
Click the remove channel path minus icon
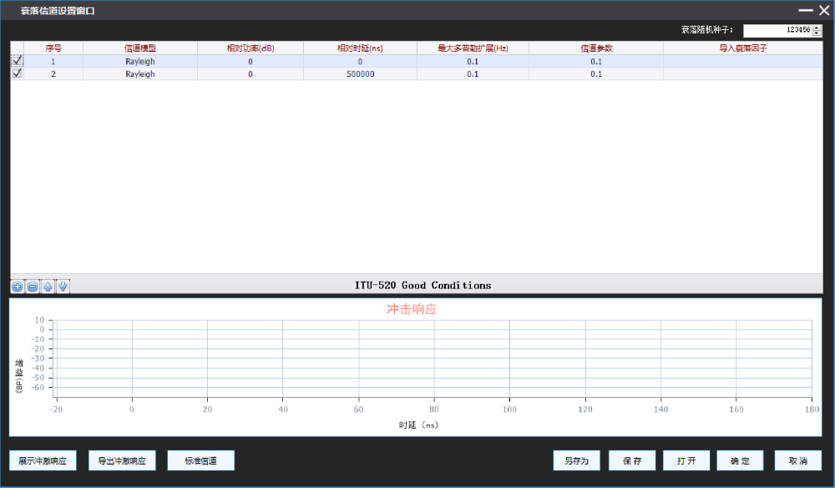(33, 287)
